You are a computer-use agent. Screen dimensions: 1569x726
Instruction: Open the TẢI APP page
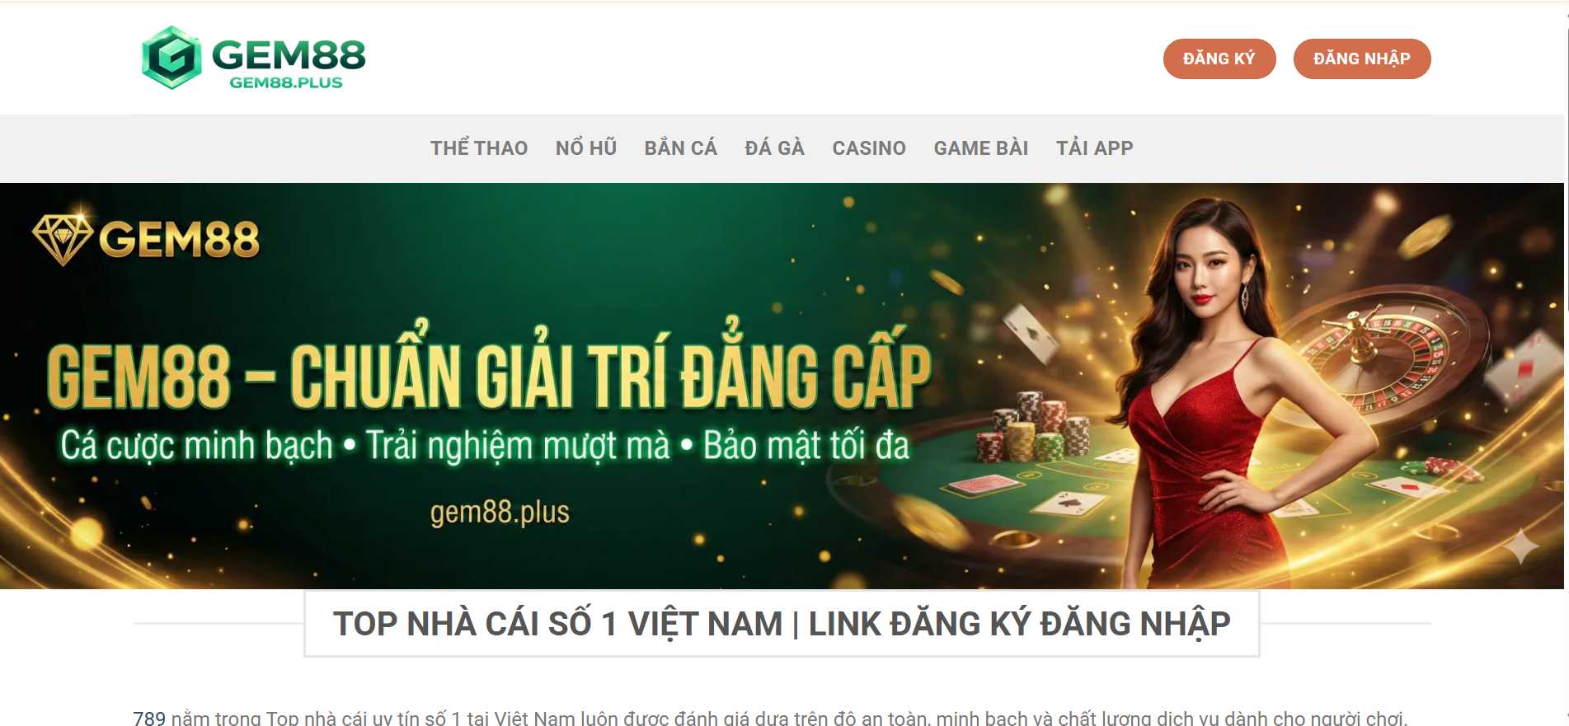click(x=1095, y=148)
